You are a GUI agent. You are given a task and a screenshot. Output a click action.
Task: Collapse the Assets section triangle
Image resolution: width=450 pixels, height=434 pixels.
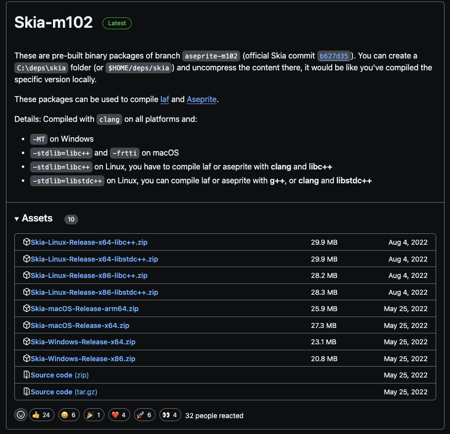click(17, 219)
